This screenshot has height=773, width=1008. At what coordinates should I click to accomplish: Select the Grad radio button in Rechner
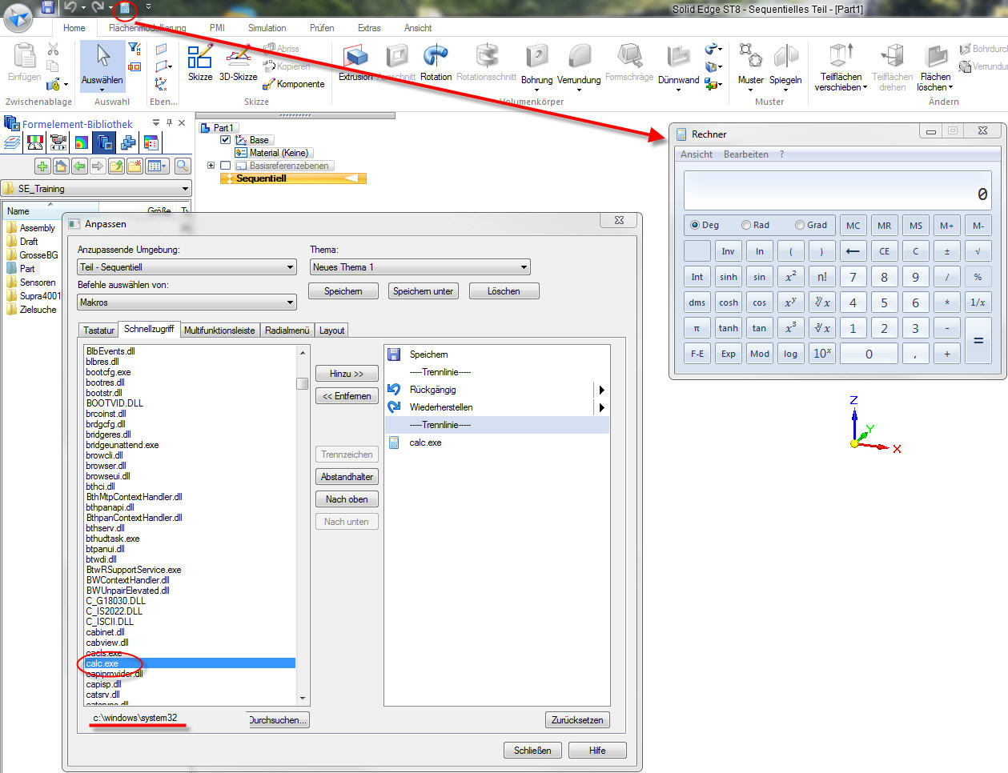coord(799,225)
